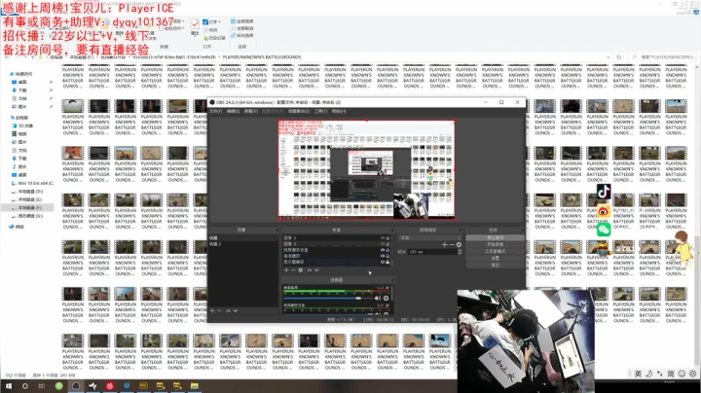The image size is (701, 393).
Task: Open the address bar history dropdown
Action: (608, 57)
